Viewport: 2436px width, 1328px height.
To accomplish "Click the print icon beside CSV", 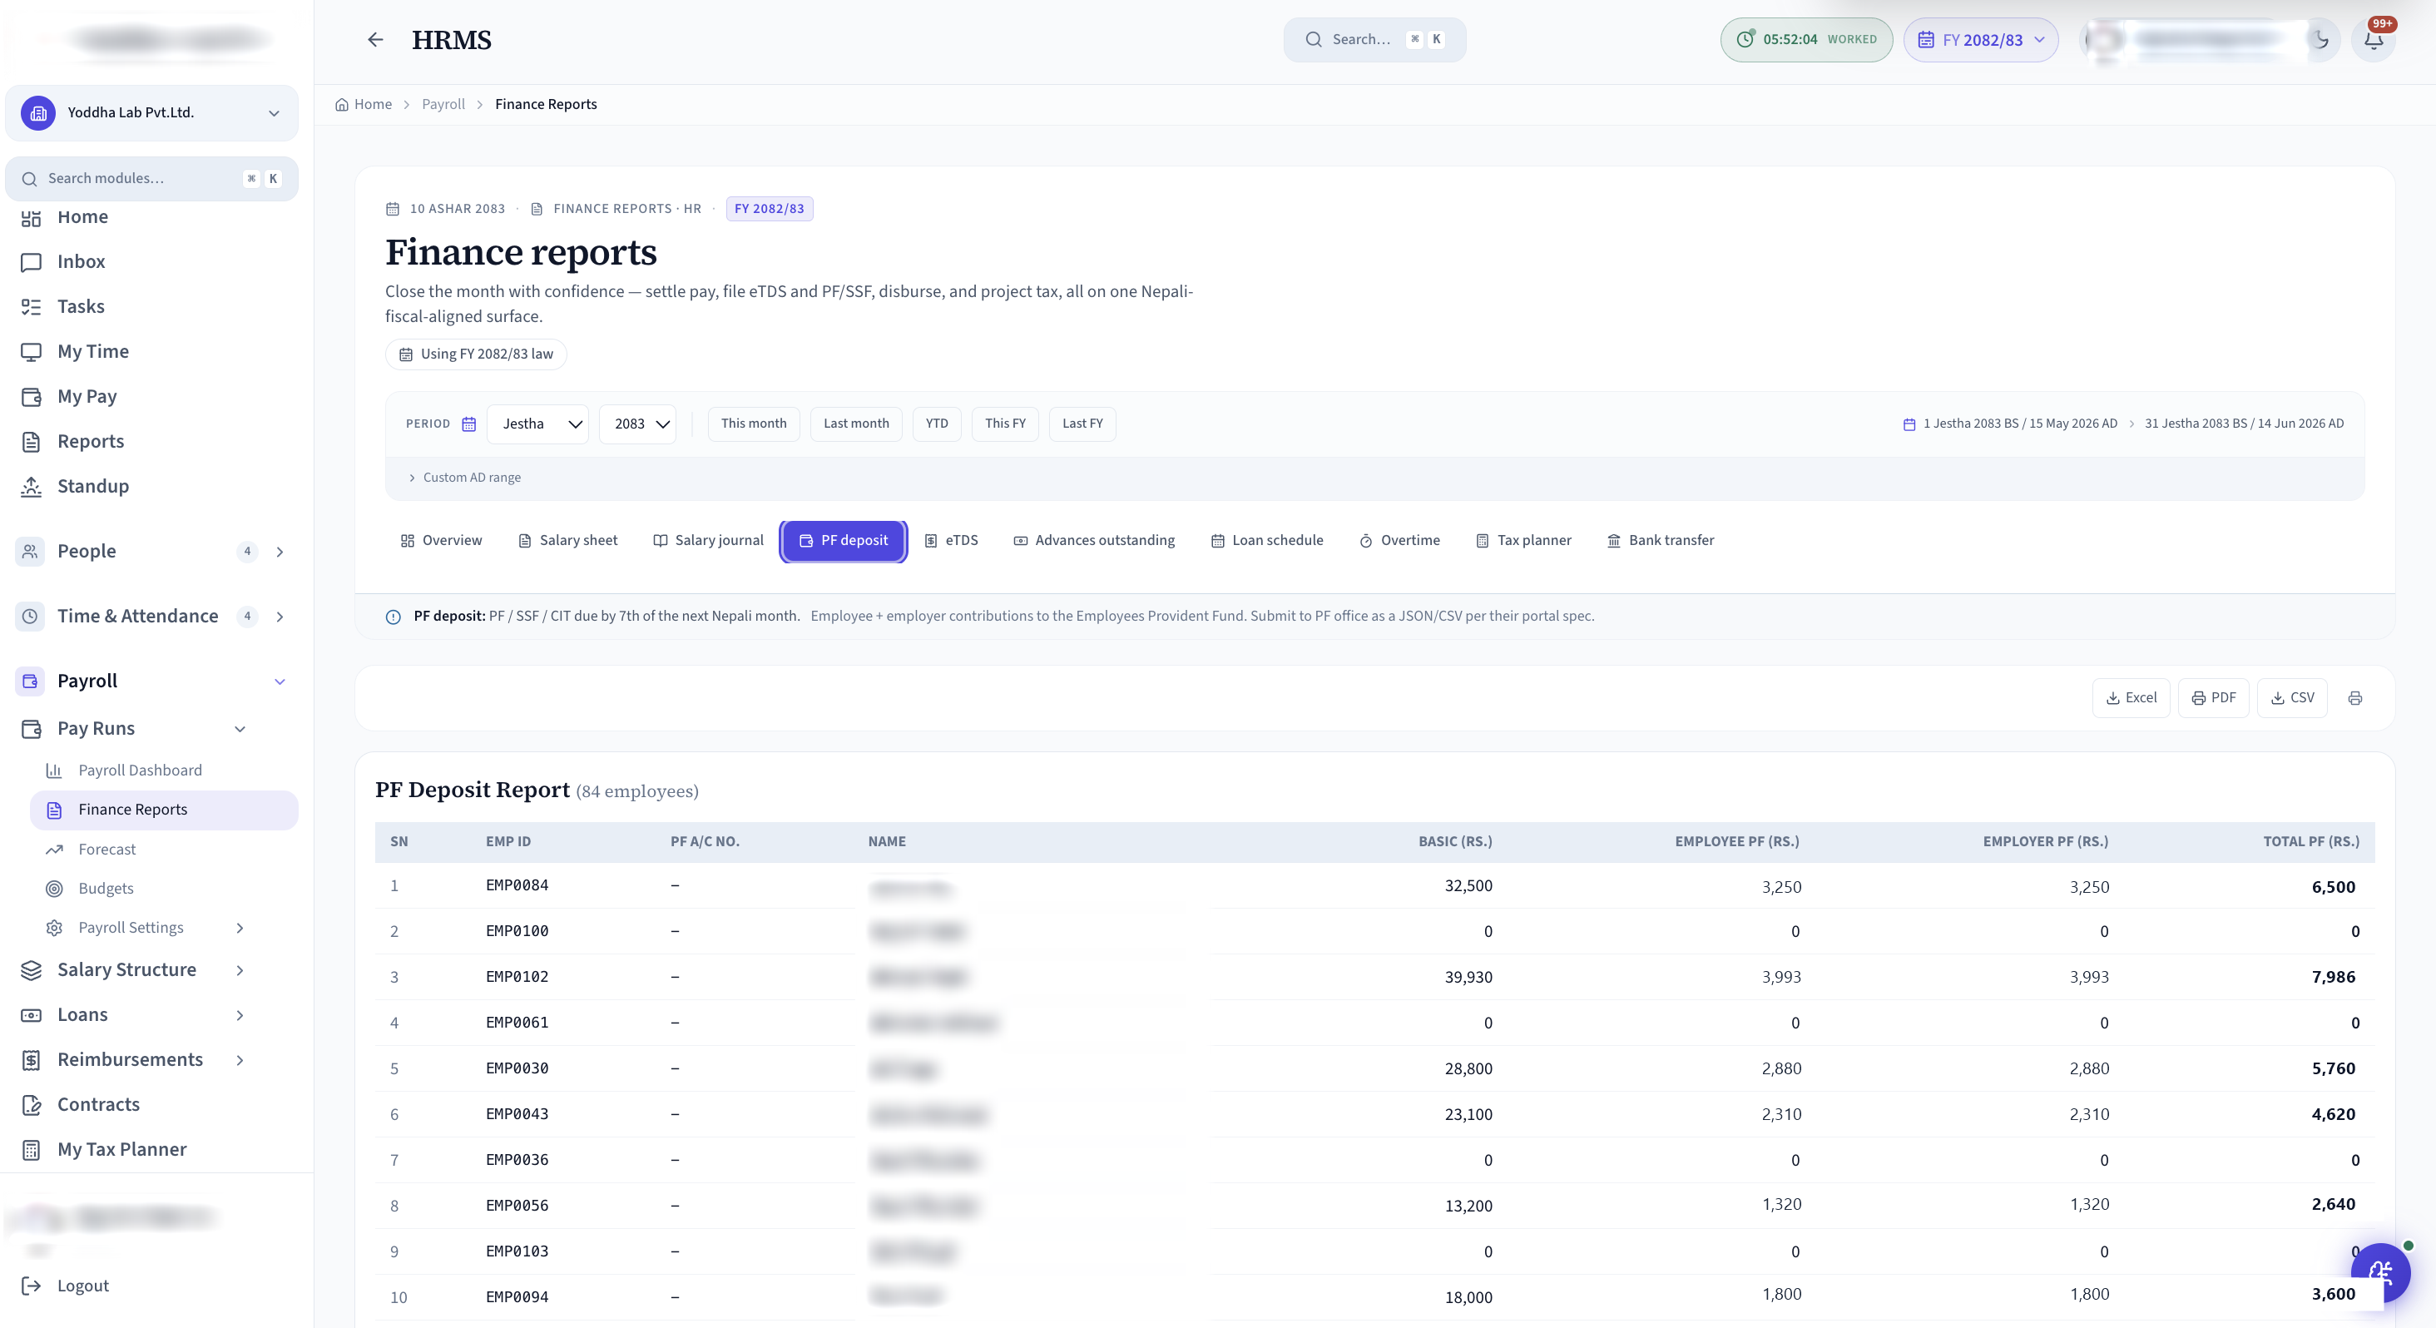I will coord(2354,698).
